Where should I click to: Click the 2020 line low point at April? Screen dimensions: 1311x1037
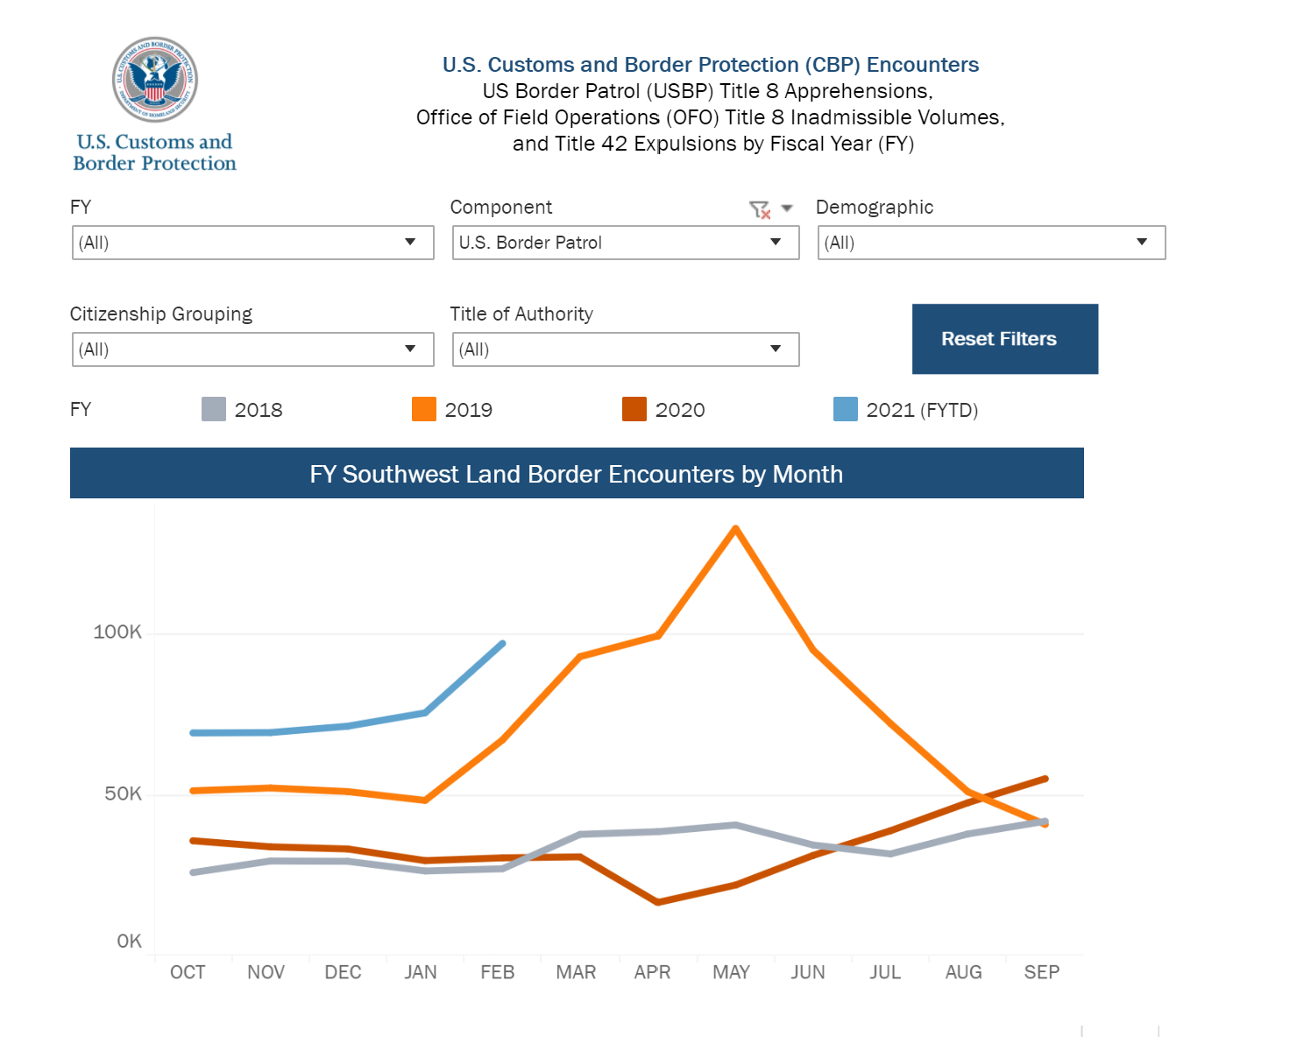(657, 901)
